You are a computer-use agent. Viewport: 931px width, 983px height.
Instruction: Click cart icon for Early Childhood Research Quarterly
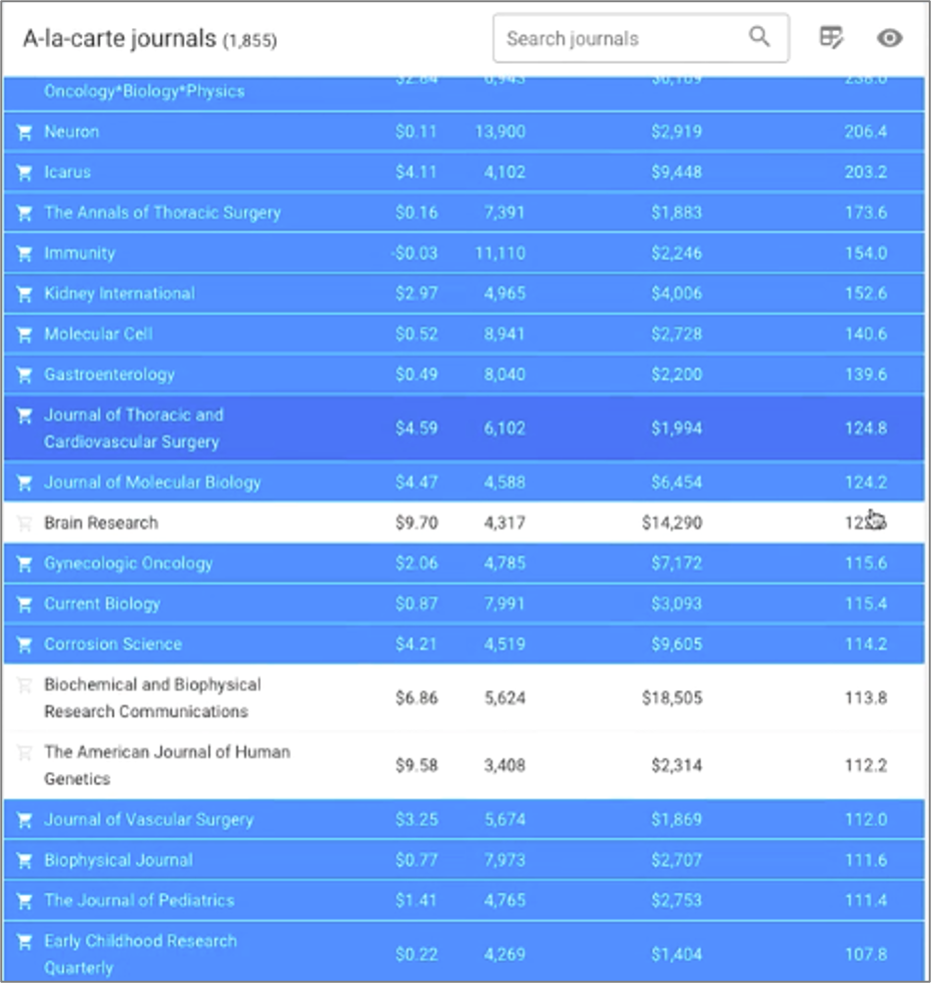[x=24, y=942]
